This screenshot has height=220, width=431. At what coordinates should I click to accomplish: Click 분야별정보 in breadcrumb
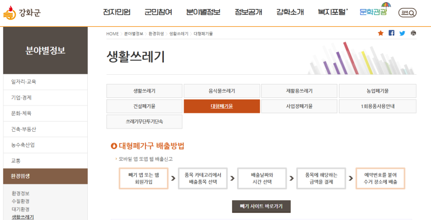pos(134,34)
